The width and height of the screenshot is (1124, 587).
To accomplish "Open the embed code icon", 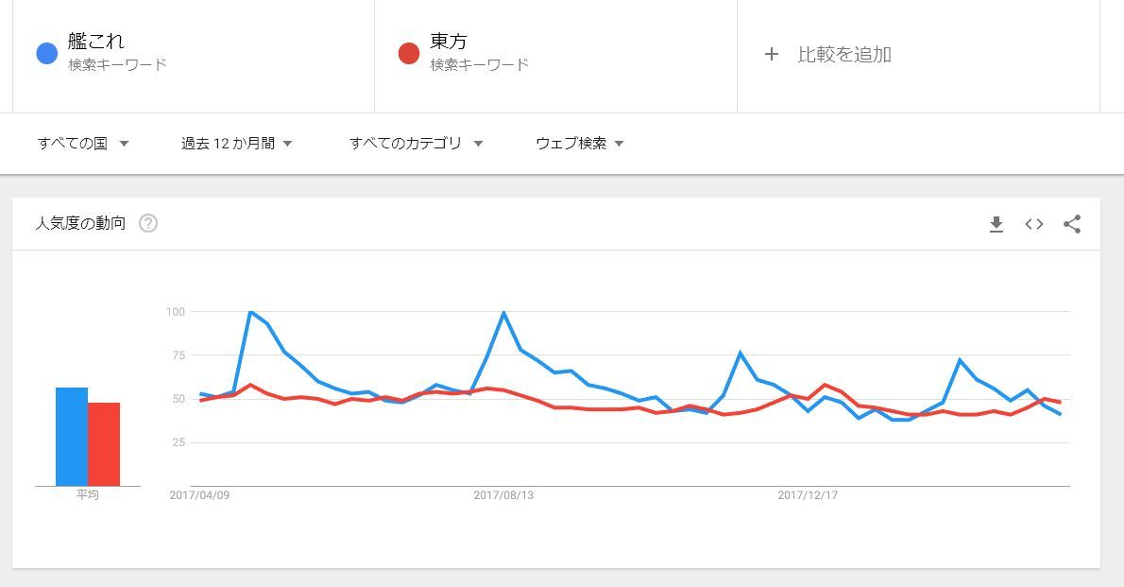I will 1033,224.
